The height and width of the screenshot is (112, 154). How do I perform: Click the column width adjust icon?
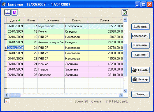pyautogui.click(x=8, y=13)
